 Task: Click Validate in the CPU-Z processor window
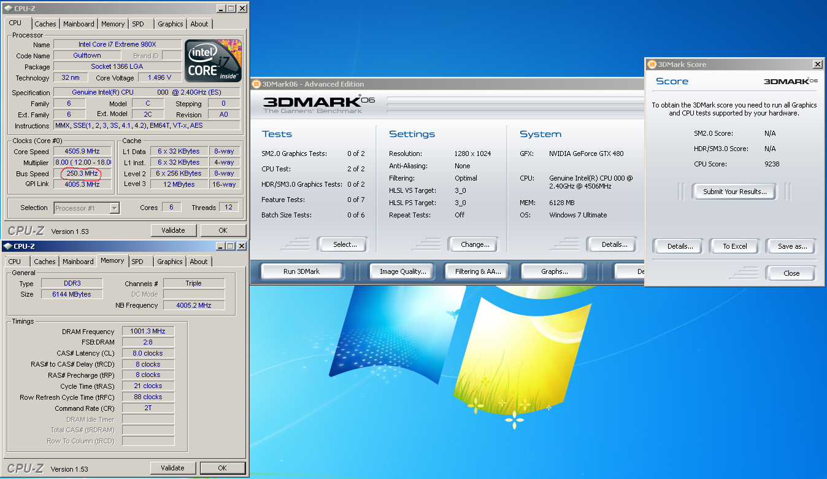tap(173, 230)
